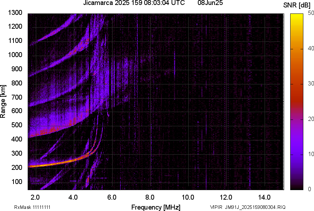This screenshot has height=211, width=314.
Task: Click the range tick label '1000'
Action: click(x=15, y=55)
